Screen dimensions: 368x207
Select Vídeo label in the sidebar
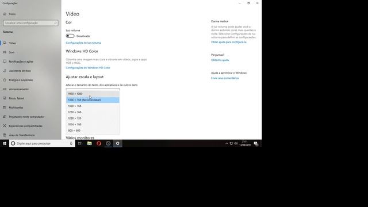13,43
